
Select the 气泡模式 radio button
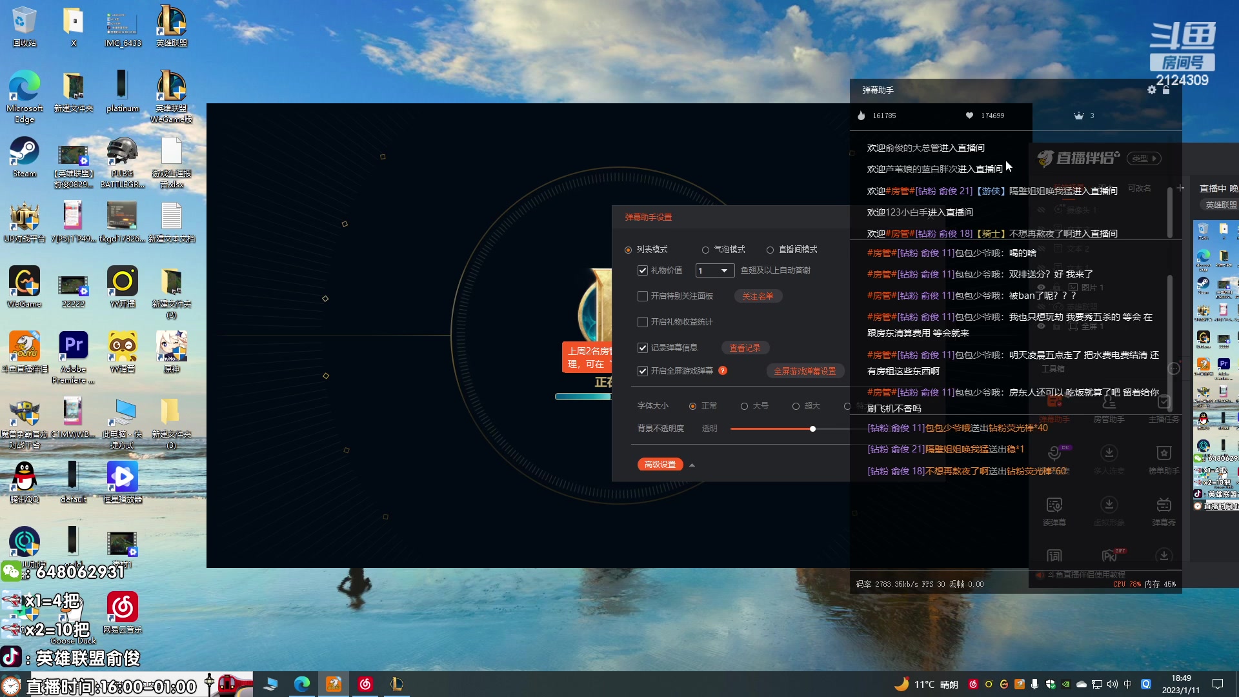point(705,250)
